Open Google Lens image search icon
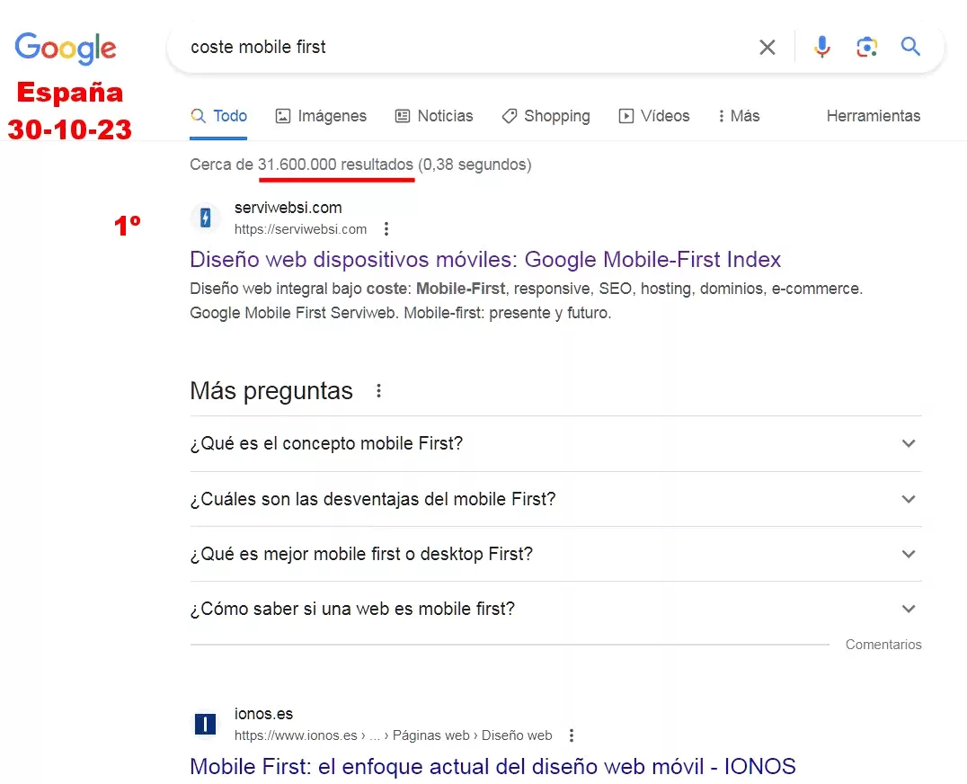Screen dimensions: 967x784 866,47
